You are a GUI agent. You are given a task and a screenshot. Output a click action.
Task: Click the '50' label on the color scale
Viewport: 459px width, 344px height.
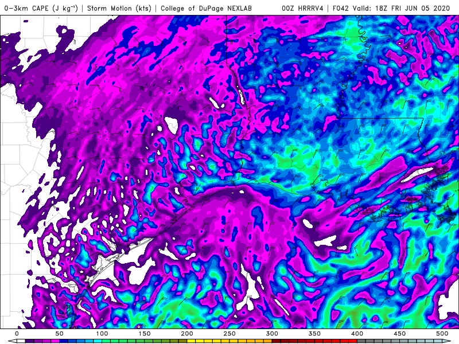(x=60, y=334)
